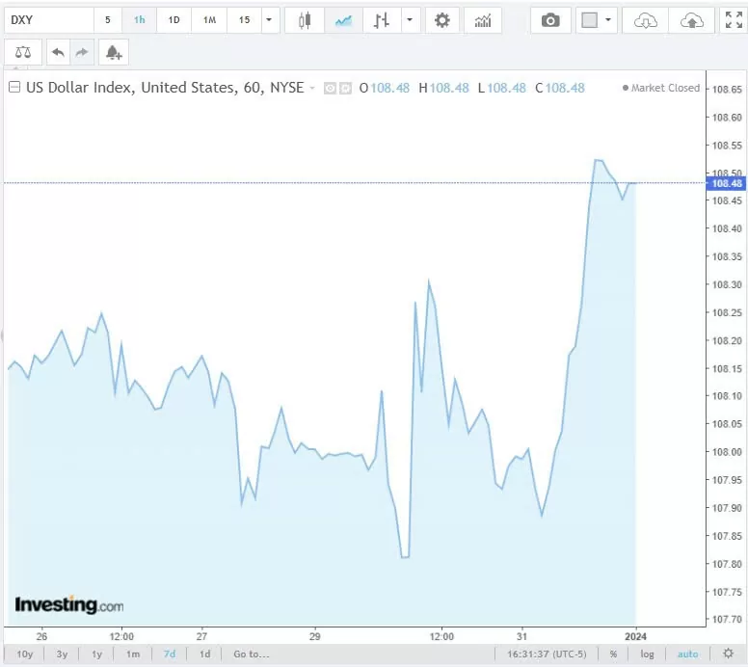Collapse the chart legend box icon
This screenshot has width=748, height=667.
click(x=14, y=88)
